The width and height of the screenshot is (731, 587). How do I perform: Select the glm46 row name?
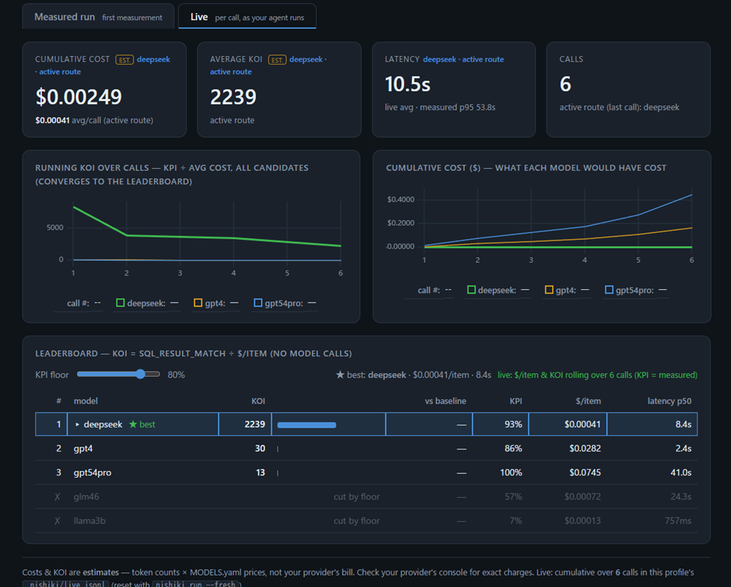point(86,496)
